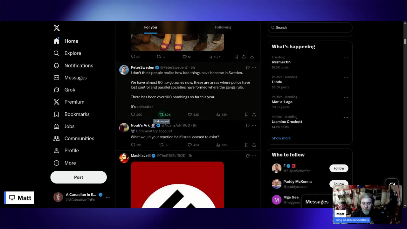Click Grok icon on Machiavelli post
Image resolution: width=407 pixels, height=229 pixels.
click(248, 156)
